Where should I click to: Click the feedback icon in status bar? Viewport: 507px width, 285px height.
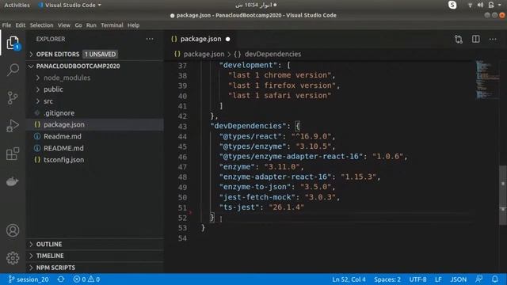click(479, 279)
